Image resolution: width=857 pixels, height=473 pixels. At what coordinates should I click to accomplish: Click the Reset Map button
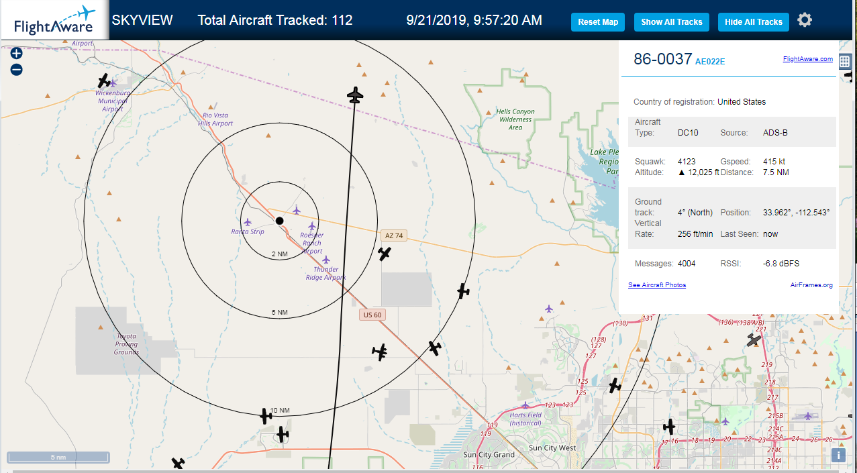point(598,22)
